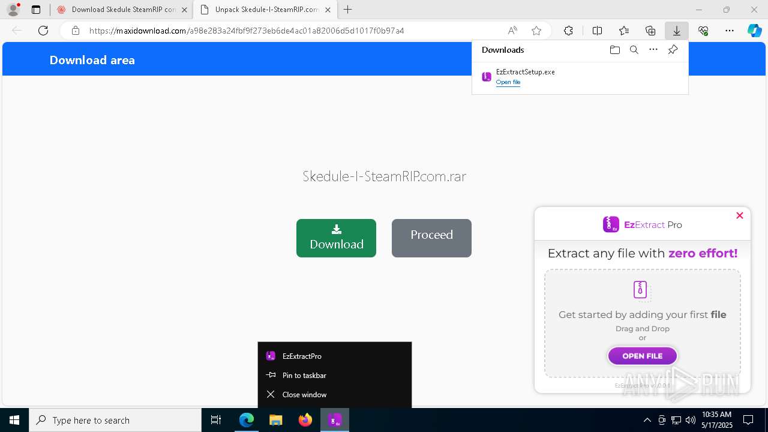The width and height of the screenshot is (768, 432).
Task: Open Microsoft Edge from taskbar
Action: [247, 420]
